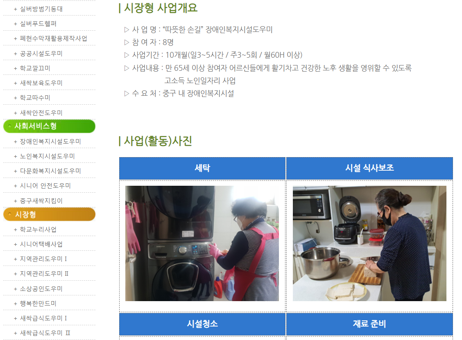Open 실버푸드헬퍼 sidebar link

click(38, 24)
